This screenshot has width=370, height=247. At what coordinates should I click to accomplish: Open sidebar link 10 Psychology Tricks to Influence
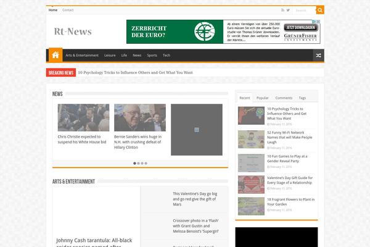[287, 114]
